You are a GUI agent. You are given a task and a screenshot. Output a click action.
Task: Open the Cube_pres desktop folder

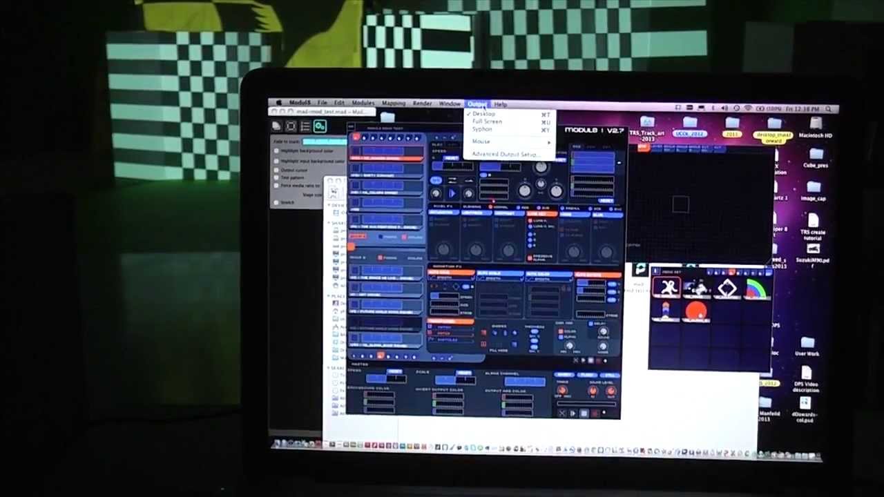(x=815, y=158)
